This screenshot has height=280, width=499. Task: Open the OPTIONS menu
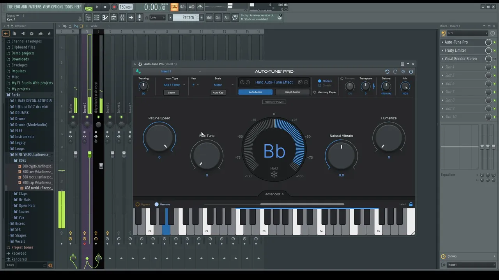click(57, 7)
